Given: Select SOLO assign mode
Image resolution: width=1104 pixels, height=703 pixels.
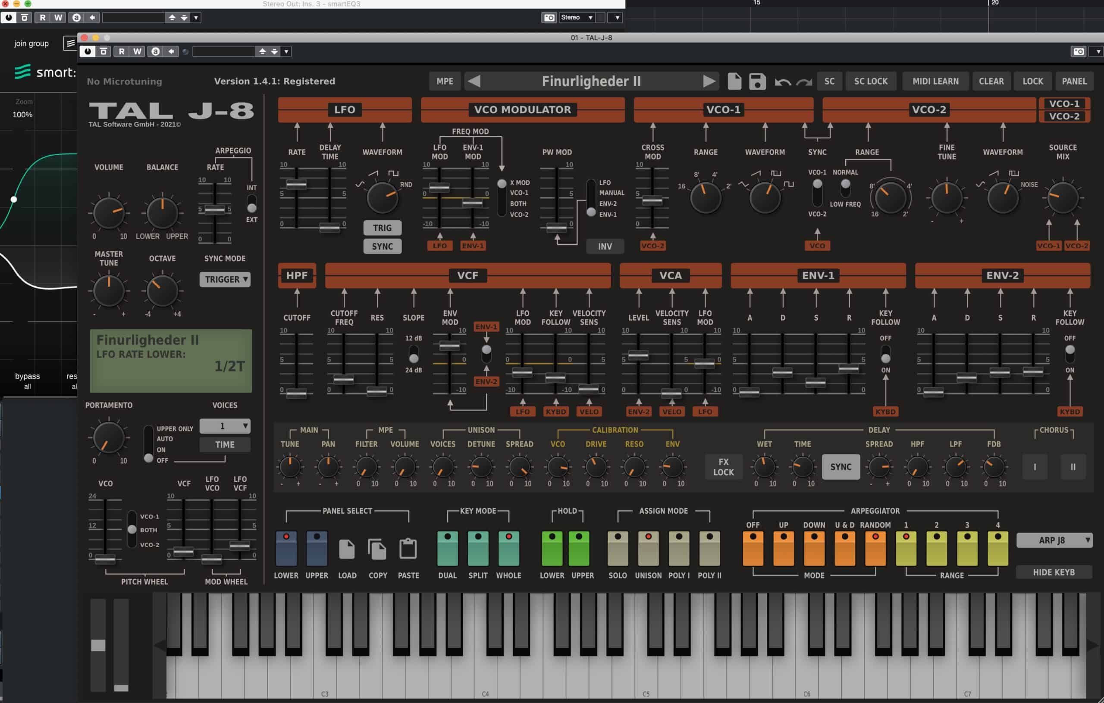Looking at the screenshot, I should [618, 548].
